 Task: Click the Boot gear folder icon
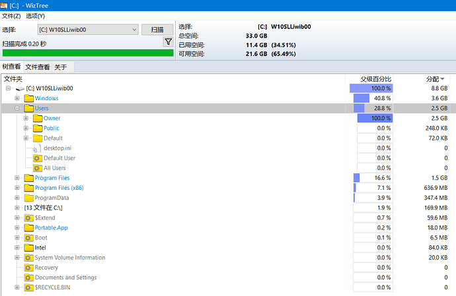point(29,238)
